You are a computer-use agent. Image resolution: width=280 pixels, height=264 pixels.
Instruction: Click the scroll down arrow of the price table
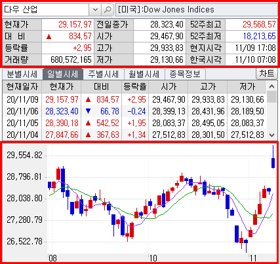271,135
